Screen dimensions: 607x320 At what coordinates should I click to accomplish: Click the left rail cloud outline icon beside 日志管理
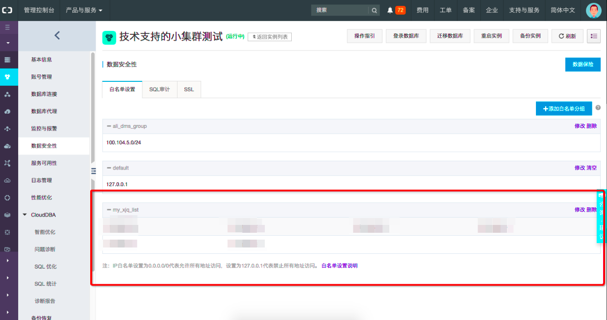(x=7, y=180)
